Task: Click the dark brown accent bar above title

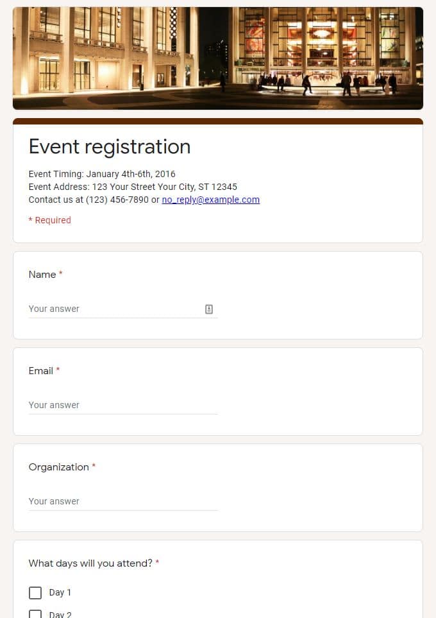Action: click(218, 121)
